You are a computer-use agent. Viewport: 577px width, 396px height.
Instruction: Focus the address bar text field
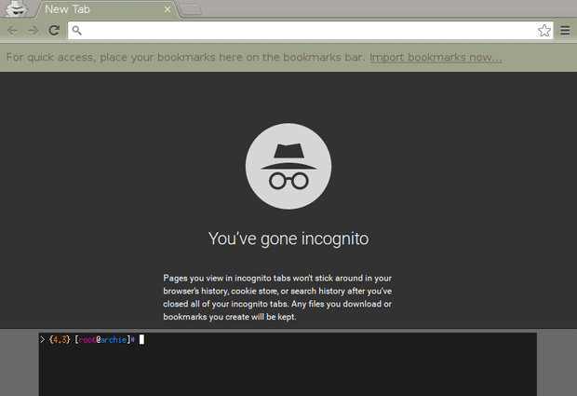[307, 31]
